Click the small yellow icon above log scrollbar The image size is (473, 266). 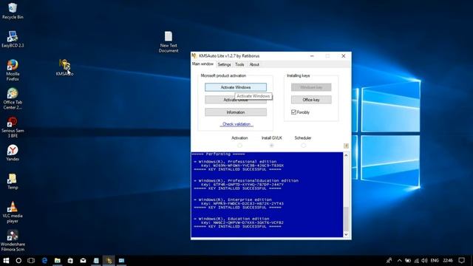tap(346, 146)
